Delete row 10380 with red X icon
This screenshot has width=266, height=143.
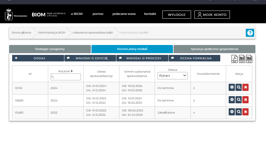[245, 112]
